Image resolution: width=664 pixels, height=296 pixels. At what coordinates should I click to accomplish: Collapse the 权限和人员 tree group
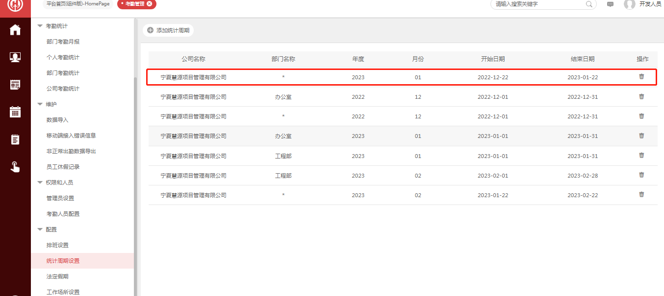click(x=40, y=182)
